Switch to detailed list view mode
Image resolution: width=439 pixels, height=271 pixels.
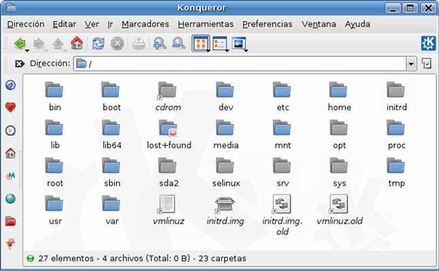pos(219,43)
